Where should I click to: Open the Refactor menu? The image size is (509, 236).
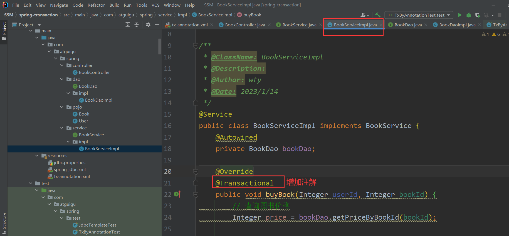[96, 5]
